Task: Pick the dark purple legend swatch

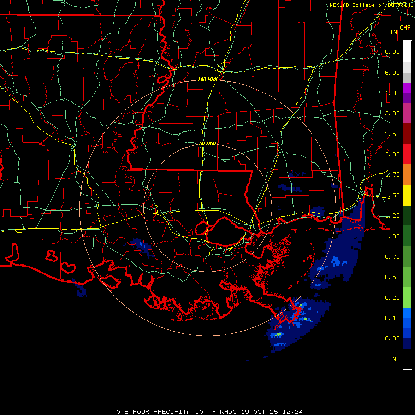Action: tap(407, 98)
